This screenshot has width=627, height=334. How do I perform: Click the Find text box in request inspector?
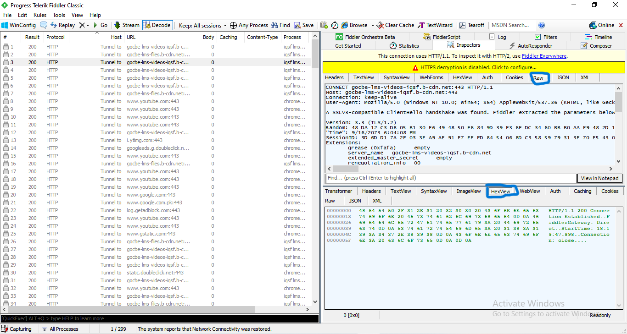click(x=451, y=178)
